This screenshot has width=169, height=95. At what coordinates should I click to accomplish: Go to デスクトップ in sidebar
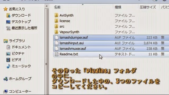click(x=21, y=22)
